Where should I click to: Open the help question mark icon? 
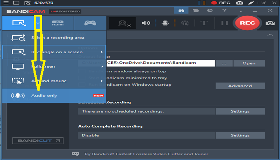pyautogui.click(x=224, y=11)
